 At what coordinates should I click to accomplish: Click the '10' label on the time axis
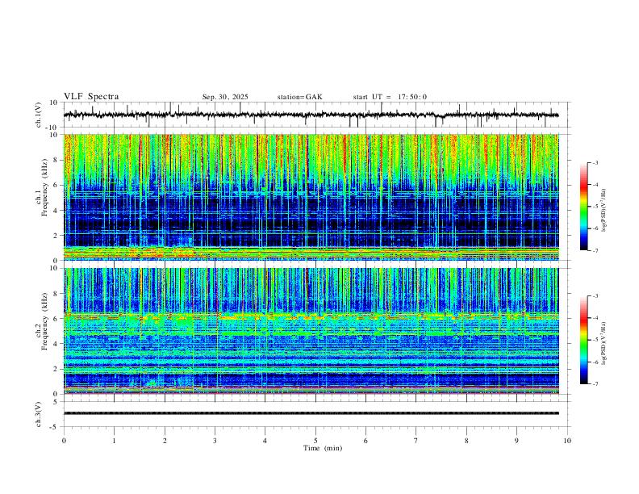click(567, 441)
